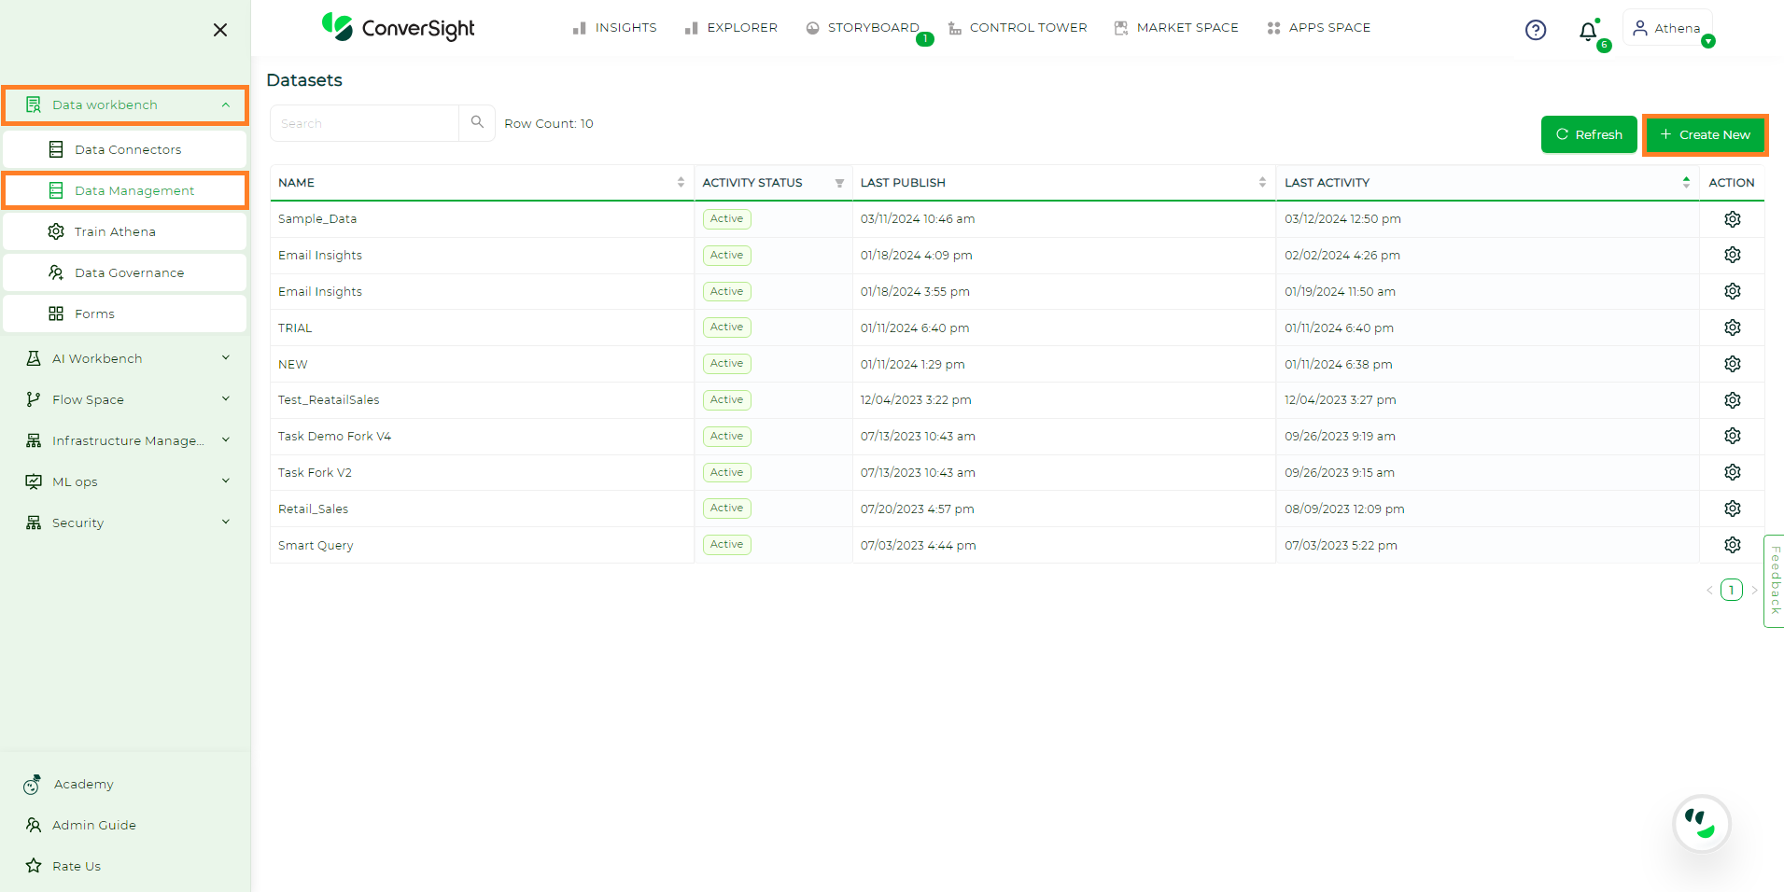
Task: Select the Control Tower icon
Action: pos(955,27)
